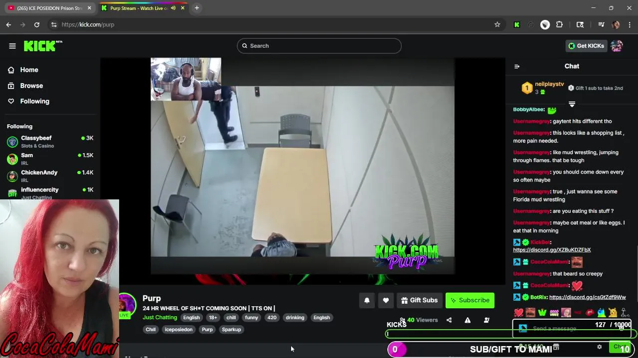
Task: Click the red heart emote
Action: (x=519, y=313)
